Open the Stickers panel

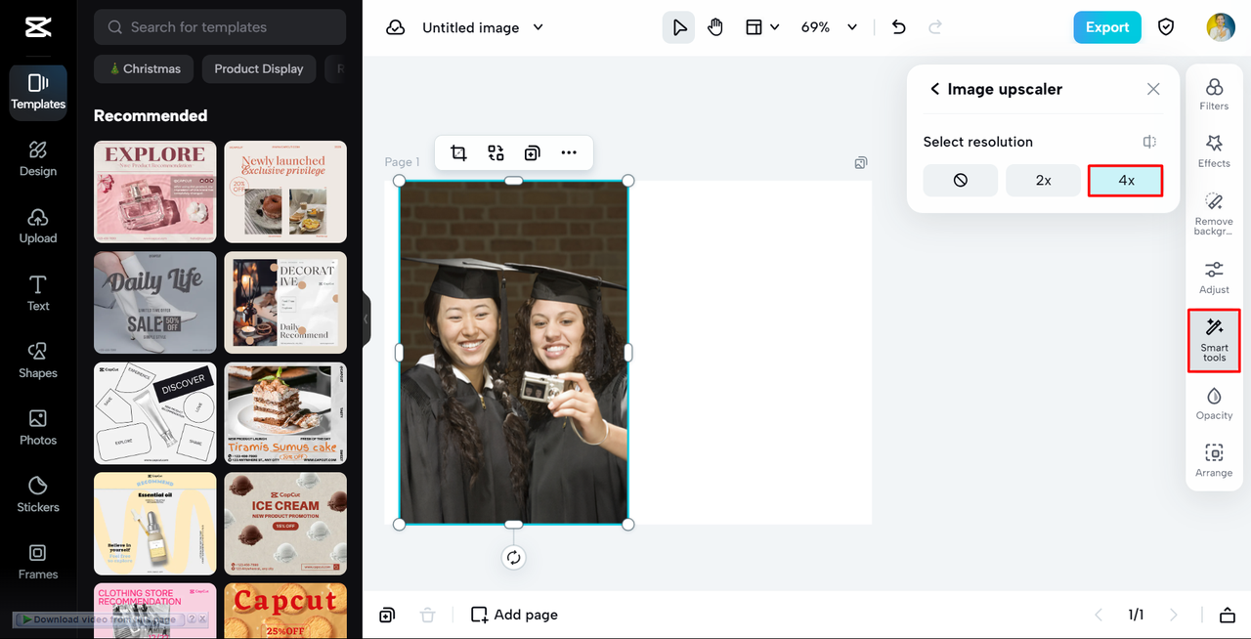(38, 494)
